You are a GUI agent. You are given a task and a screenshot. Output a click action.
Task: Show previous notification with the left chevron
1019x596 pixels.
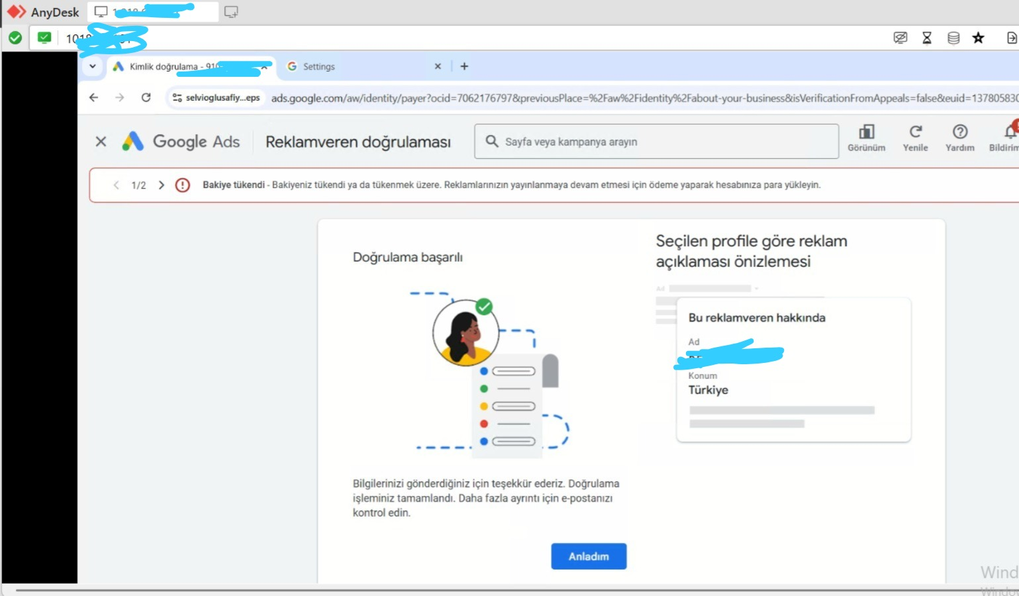pos(117,185)
